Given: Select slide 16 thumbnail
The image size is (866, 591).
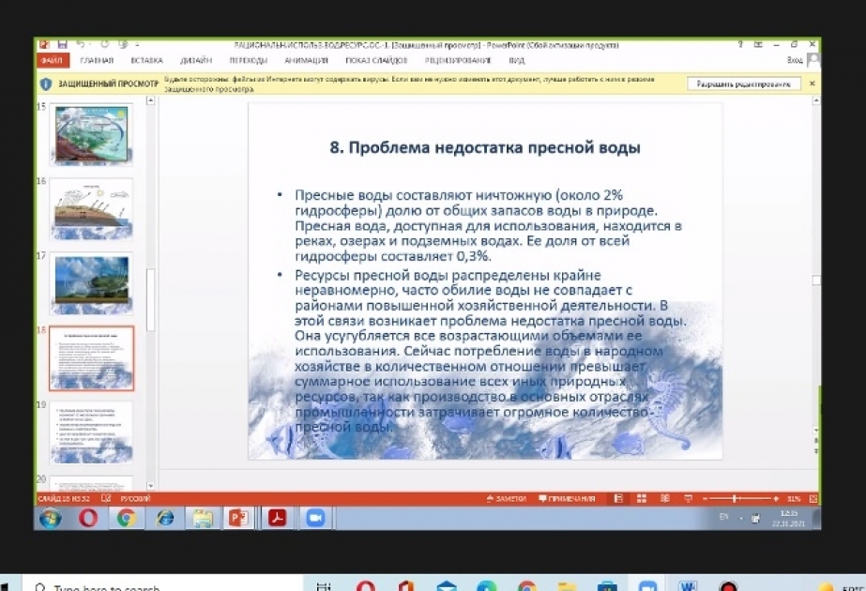Looking at the screenshot, I should (x=91, y=209).
